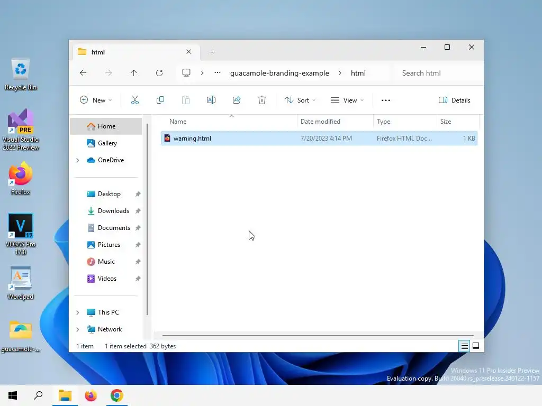
Task: Click the Cut scissors icon
Action: [135, 100]
